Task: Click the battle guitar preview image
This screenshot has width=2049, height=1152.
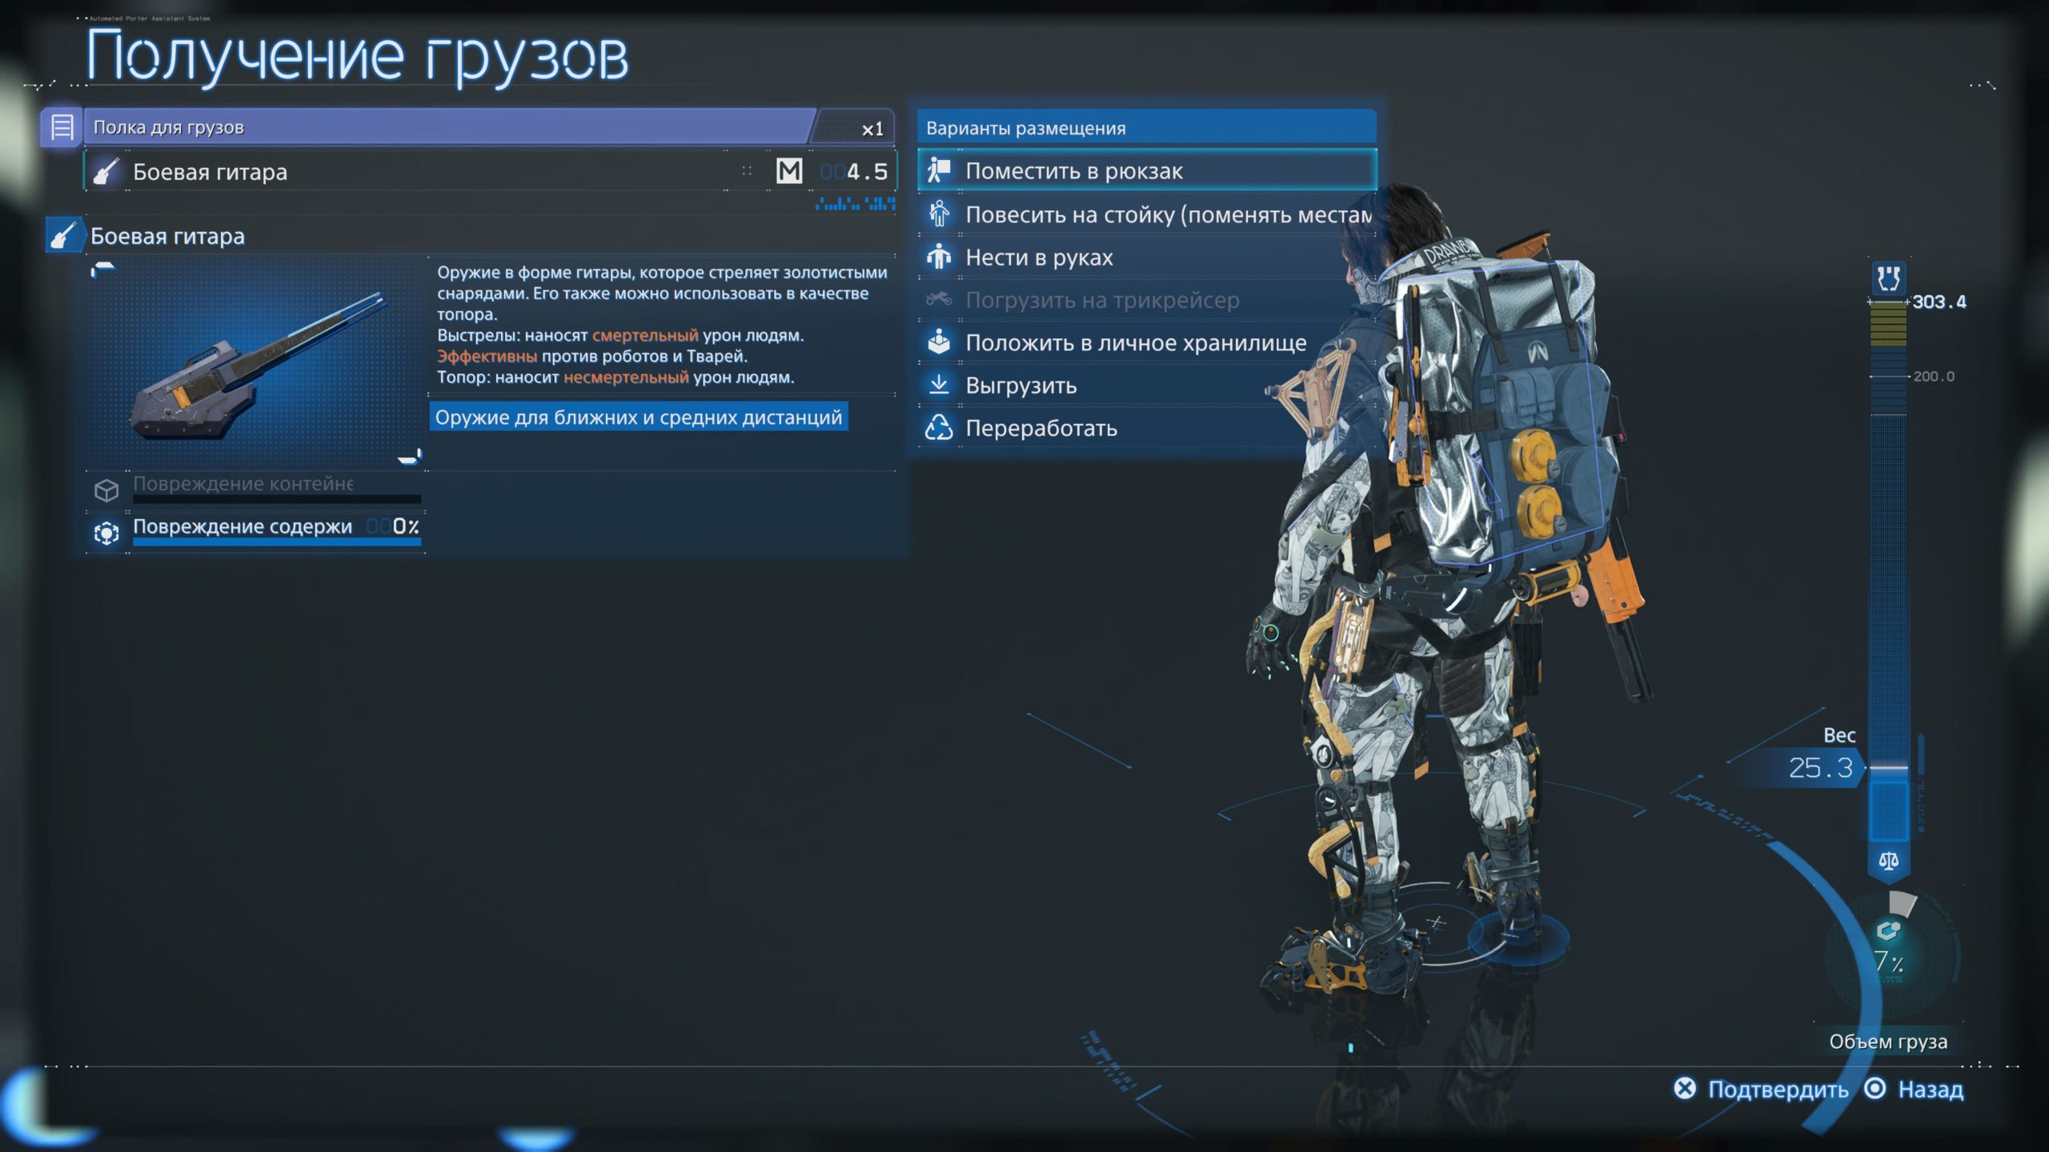Action: (x=256, y=364)
